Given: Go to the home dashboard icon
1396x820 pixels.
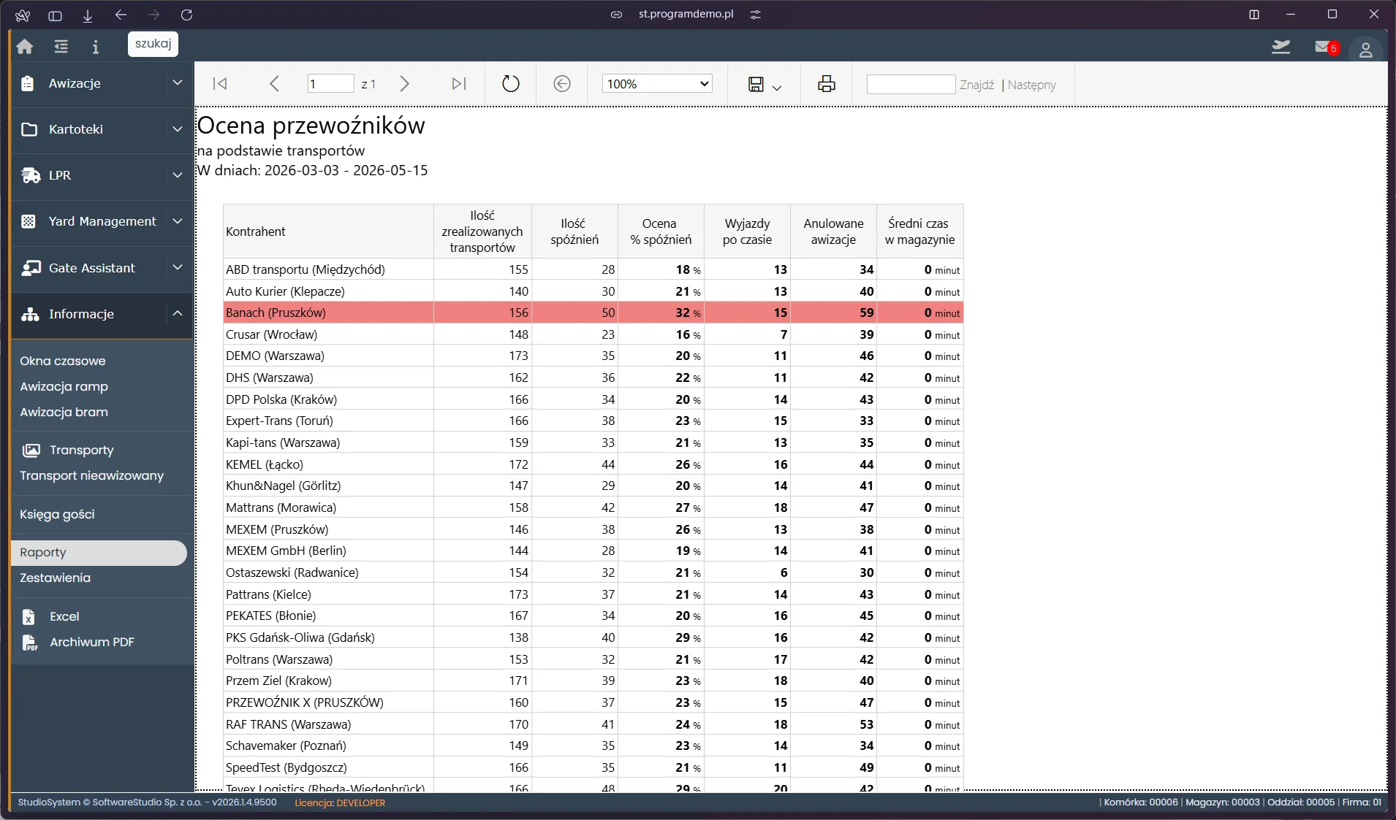Looking at the screenshot, I should (x=25, y=47).
